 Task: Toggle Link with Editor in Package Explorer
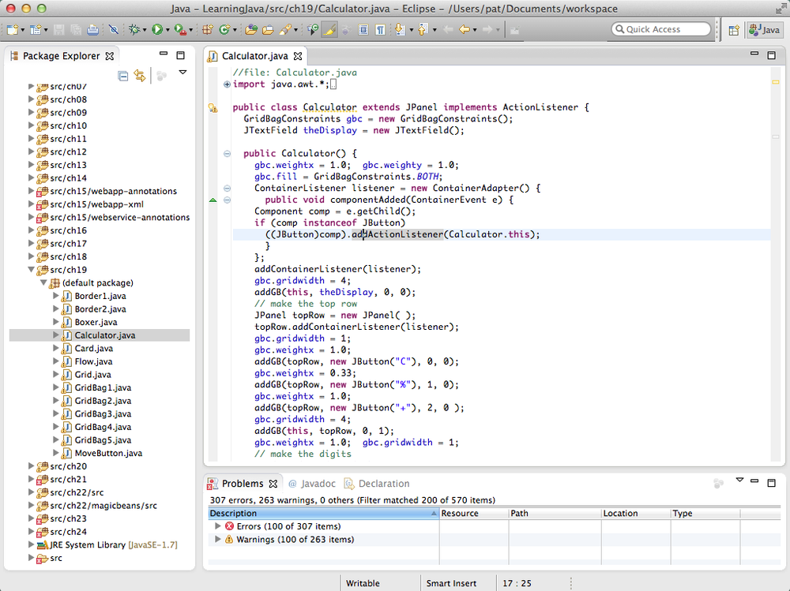(x=140, y=76)
